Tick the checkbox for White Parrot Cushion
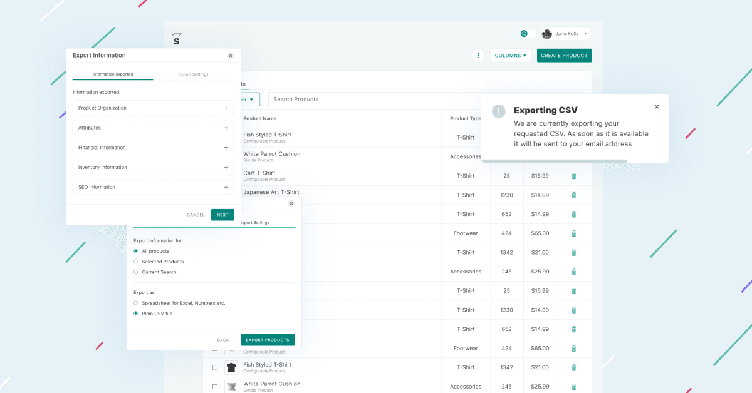 click(216, 386)
